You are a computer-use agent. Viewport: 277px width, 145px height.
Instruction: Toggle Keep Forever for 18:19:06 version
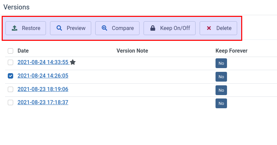(221, 90)
